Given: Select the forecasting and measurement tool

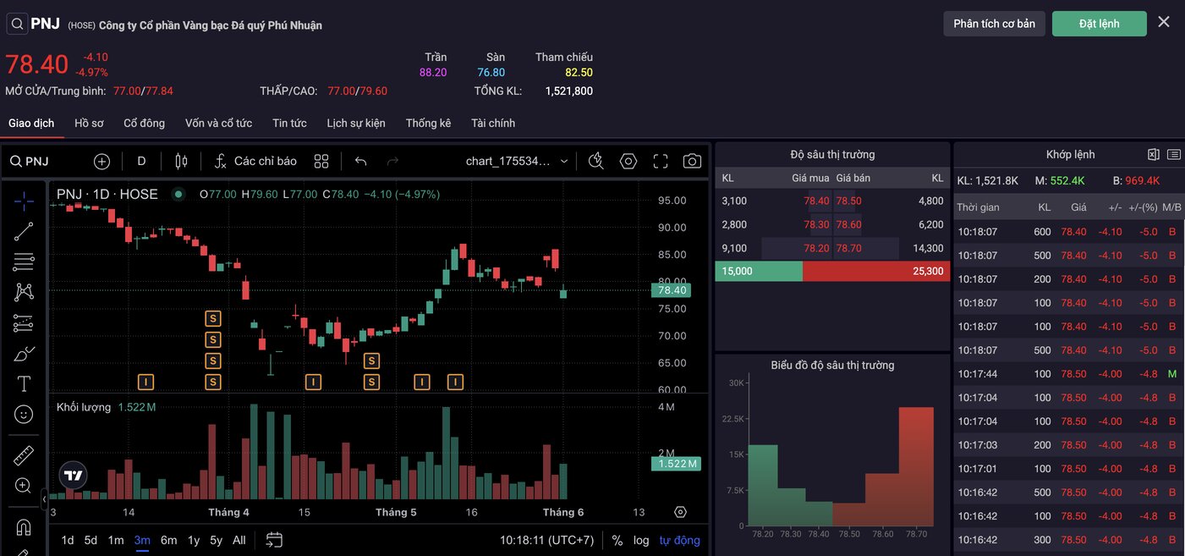Looking at the screenshot, I should 24,322.
